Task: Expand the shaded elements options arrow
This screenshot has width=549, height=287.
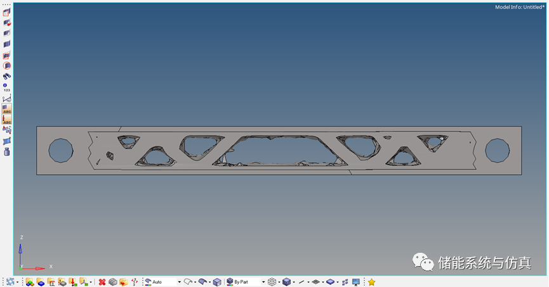Action: pos(293,282)
